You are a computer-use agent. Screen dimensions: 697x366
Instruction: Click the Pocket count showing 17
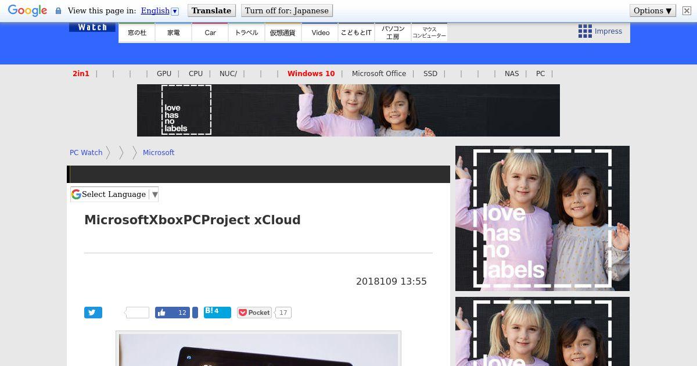coord(283,313)
